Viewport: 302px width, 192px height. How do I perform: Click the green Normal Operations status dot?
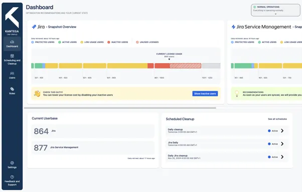click(x=255, y=7)
